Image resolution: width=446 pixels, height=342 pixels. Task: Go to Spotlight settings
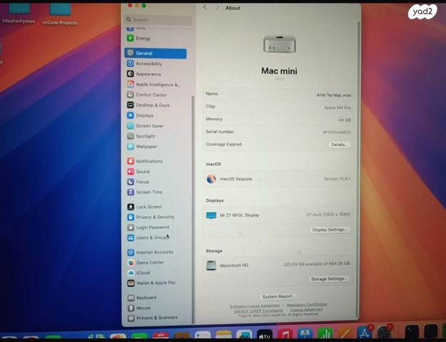(x=142, y=136)
